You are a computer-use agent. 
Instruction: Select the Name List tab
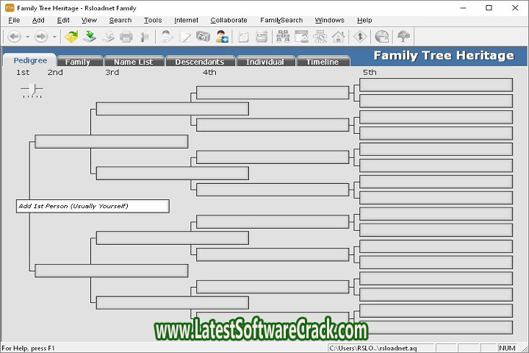tap(134, 62)
